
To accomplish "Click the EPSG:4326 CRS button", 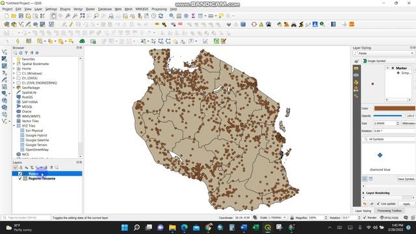I will (389, 218).
